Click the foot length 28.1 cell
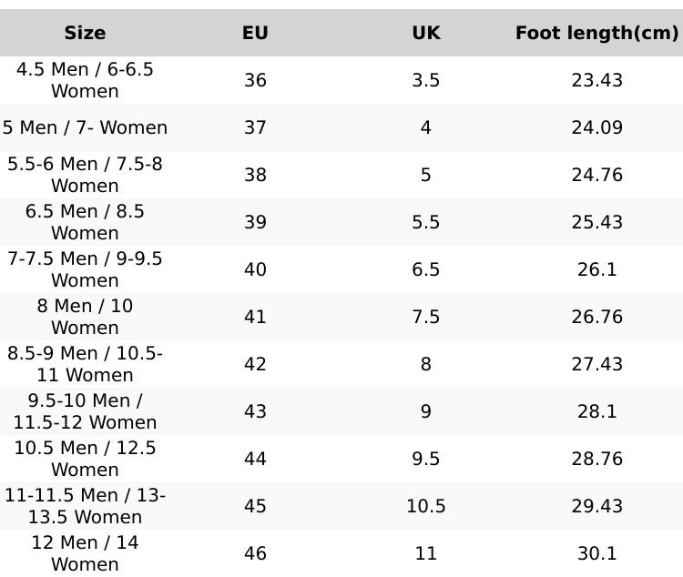Viewport: 683px width, 577px height. pos(596,411)
